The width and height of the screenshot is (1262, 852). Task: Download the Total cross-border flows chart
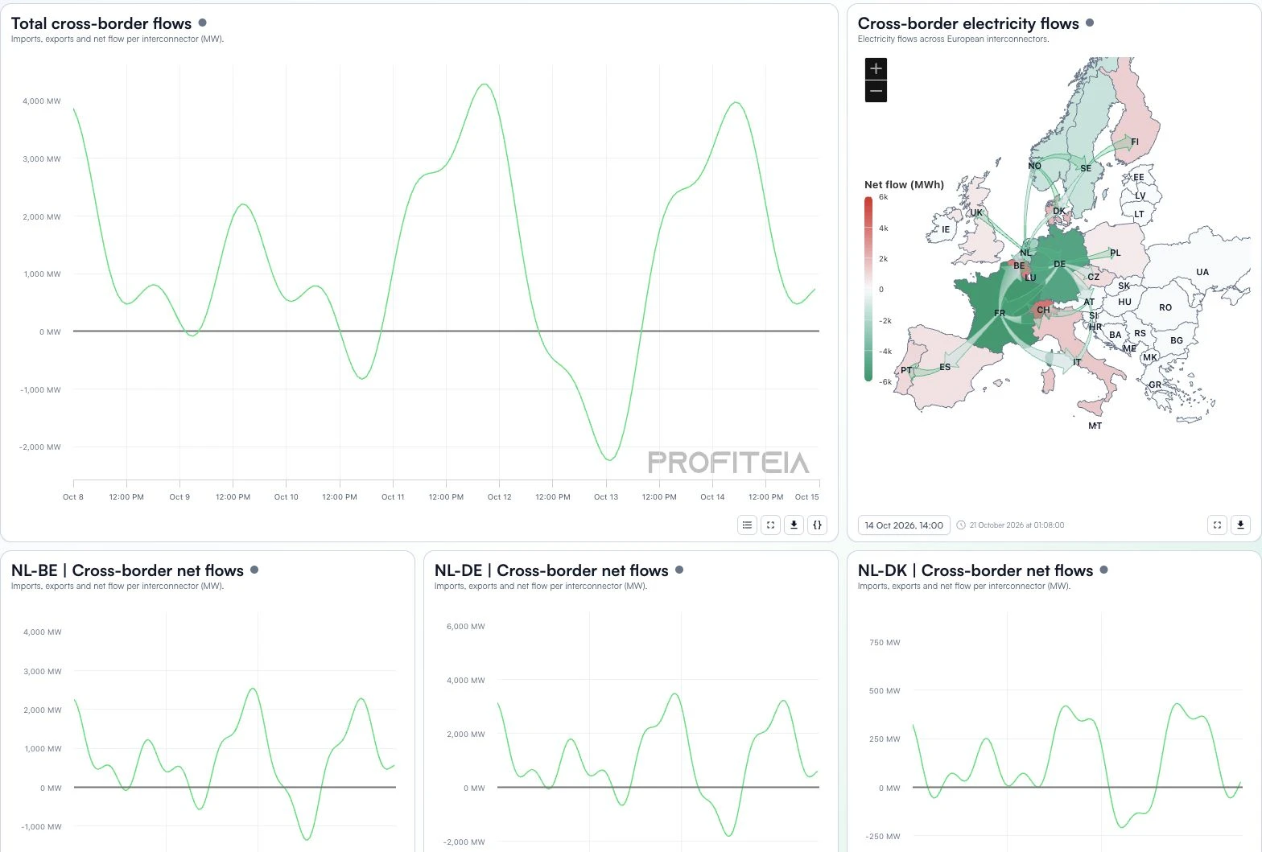coord(794,525)
